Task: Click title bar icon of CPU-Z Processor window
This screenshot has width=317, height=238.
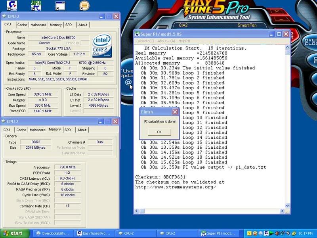Action: point(4,16)
